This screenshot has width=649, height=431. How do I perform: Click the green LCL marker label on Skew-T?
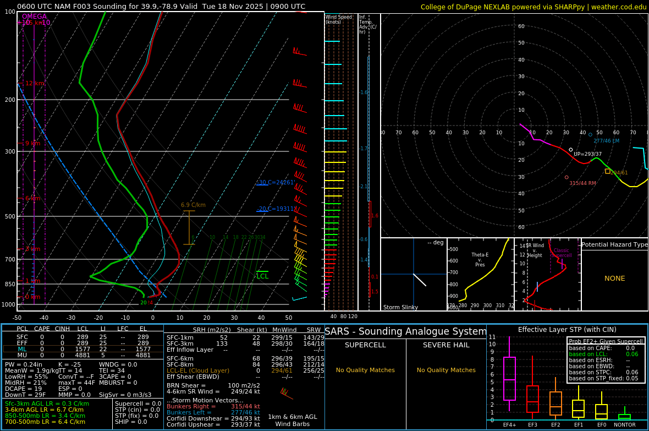coord(262,276)
